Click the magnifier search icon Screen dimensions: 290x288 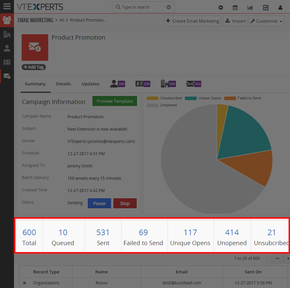[118, 7]
